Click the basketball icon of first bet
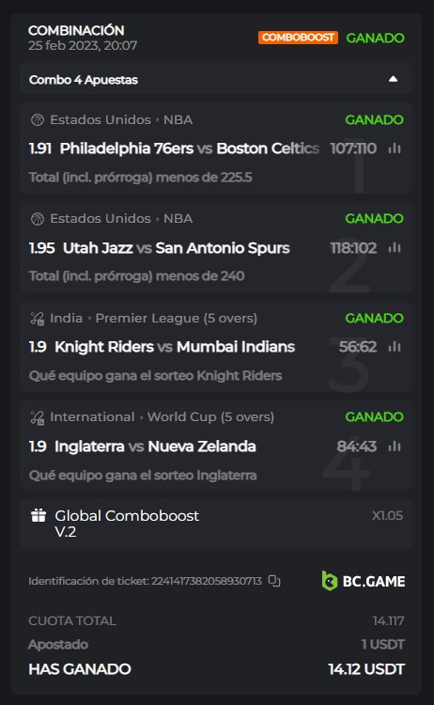 (x=38, y=120)
